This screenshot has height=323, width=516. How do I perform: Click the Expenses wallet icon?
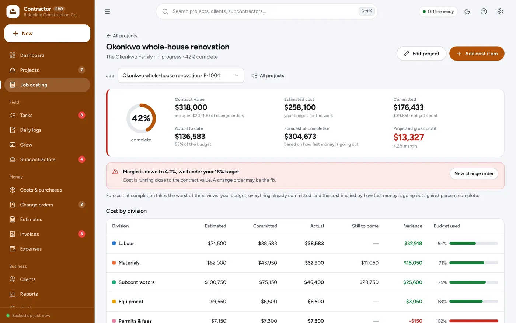pyautogui.click(x=13, y=249)
